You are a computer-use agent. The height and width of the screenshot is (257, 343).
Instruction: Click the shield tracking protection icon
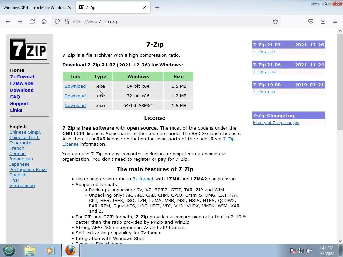[57, 22]
